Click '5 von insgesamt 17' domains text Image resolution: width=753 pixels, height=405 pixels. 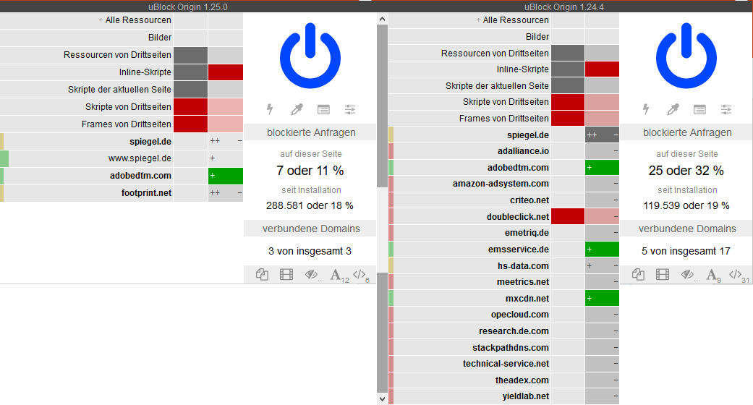(686, 251)
